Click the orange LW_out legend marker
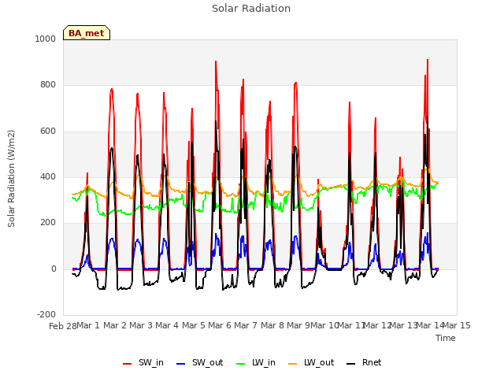The image size is (504, 378). 293,364
